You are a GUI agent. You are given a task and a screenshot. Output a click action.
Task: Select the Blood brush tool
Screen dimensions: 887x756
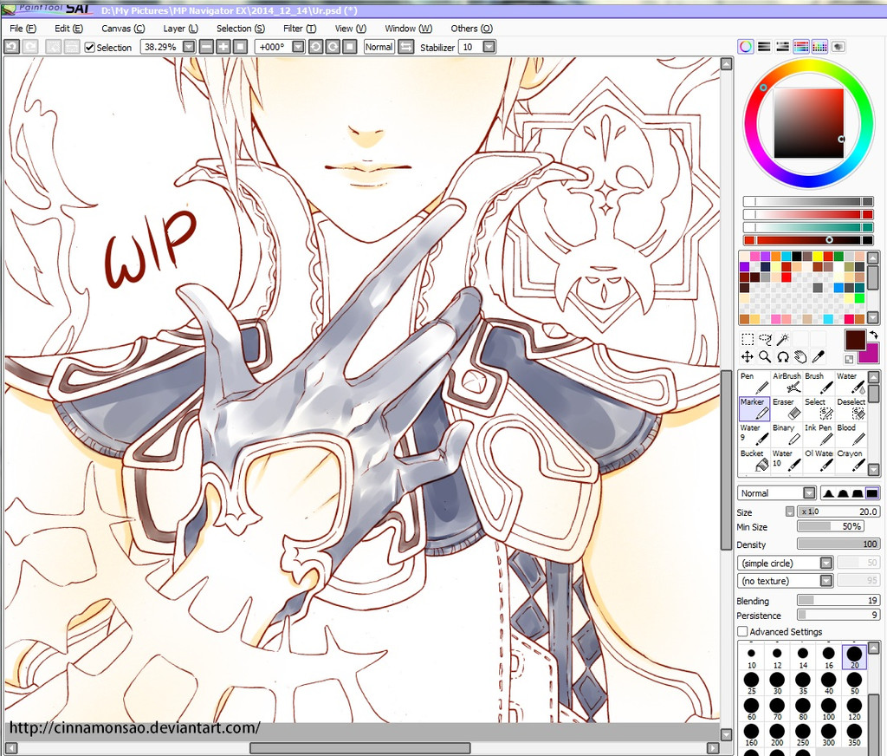[x=851, y=434]
